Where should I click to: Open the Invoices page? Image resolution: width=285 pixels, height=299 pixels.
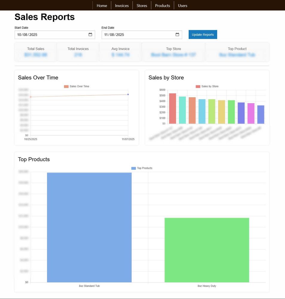pos(122,5)
